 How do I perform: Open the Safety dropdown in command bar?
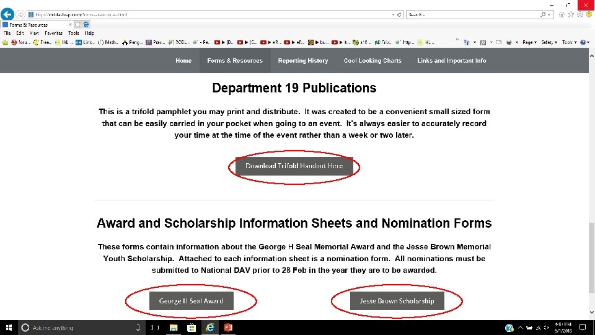pos(549,43)
